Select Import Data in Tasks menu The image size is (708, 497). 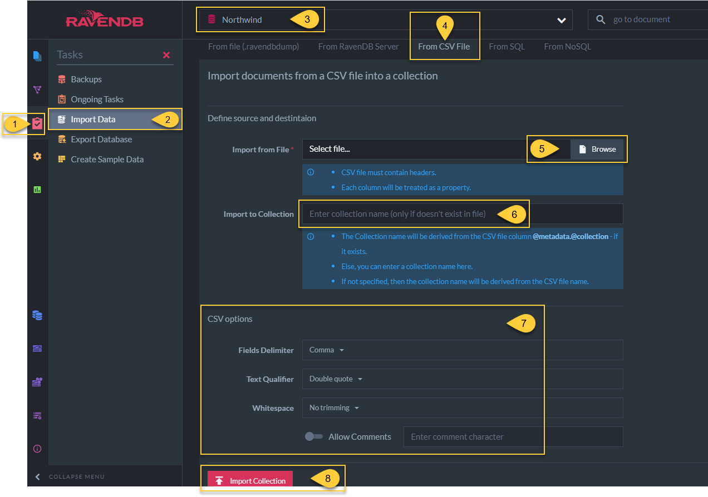[115, 120]
